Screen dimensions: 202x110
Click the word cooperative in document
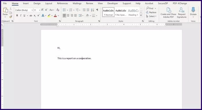point(84,58)
